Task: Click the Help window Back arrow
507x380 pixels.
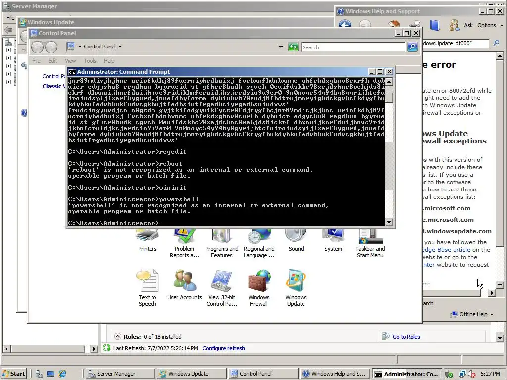Action: point(345,24)
